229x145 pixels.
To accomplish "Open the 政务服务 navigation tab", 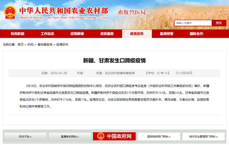I will 107,34.
